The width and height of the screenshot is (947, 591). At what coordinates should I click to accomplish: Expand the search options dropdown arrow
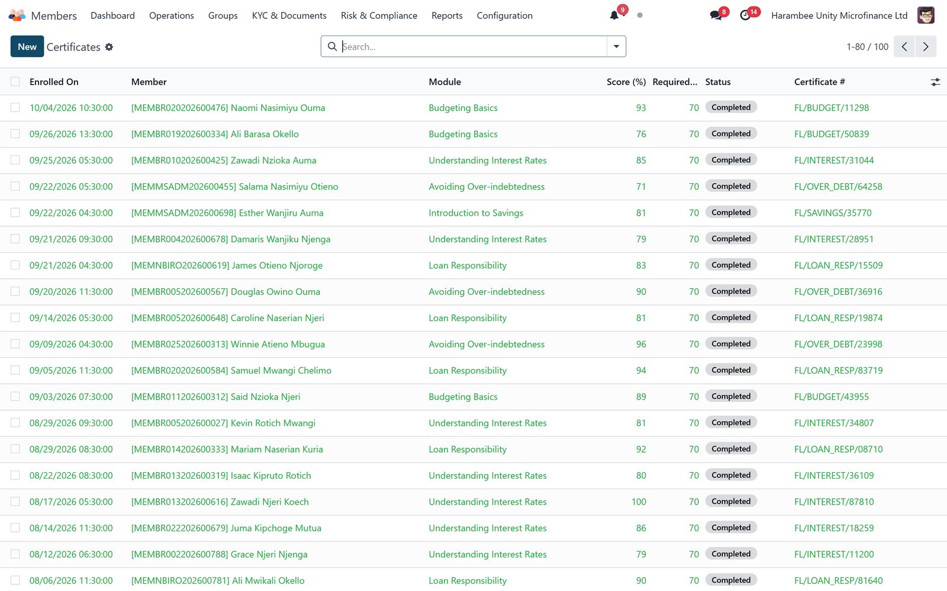616,47
